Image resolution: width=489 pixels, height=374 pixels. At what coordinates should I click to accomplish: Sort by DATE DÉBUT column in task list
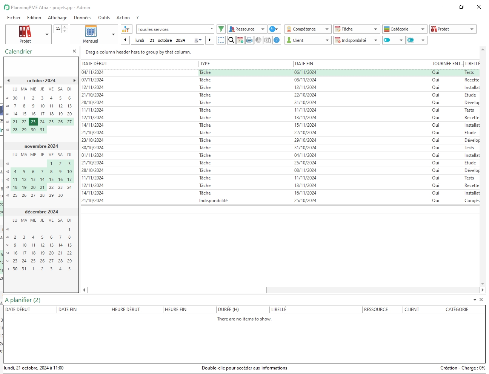(x=139, y=64)
